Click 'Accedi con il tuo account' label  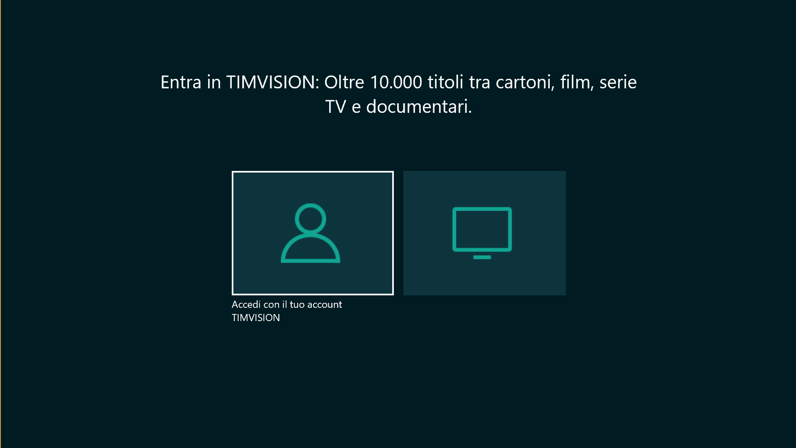(286, 304)
